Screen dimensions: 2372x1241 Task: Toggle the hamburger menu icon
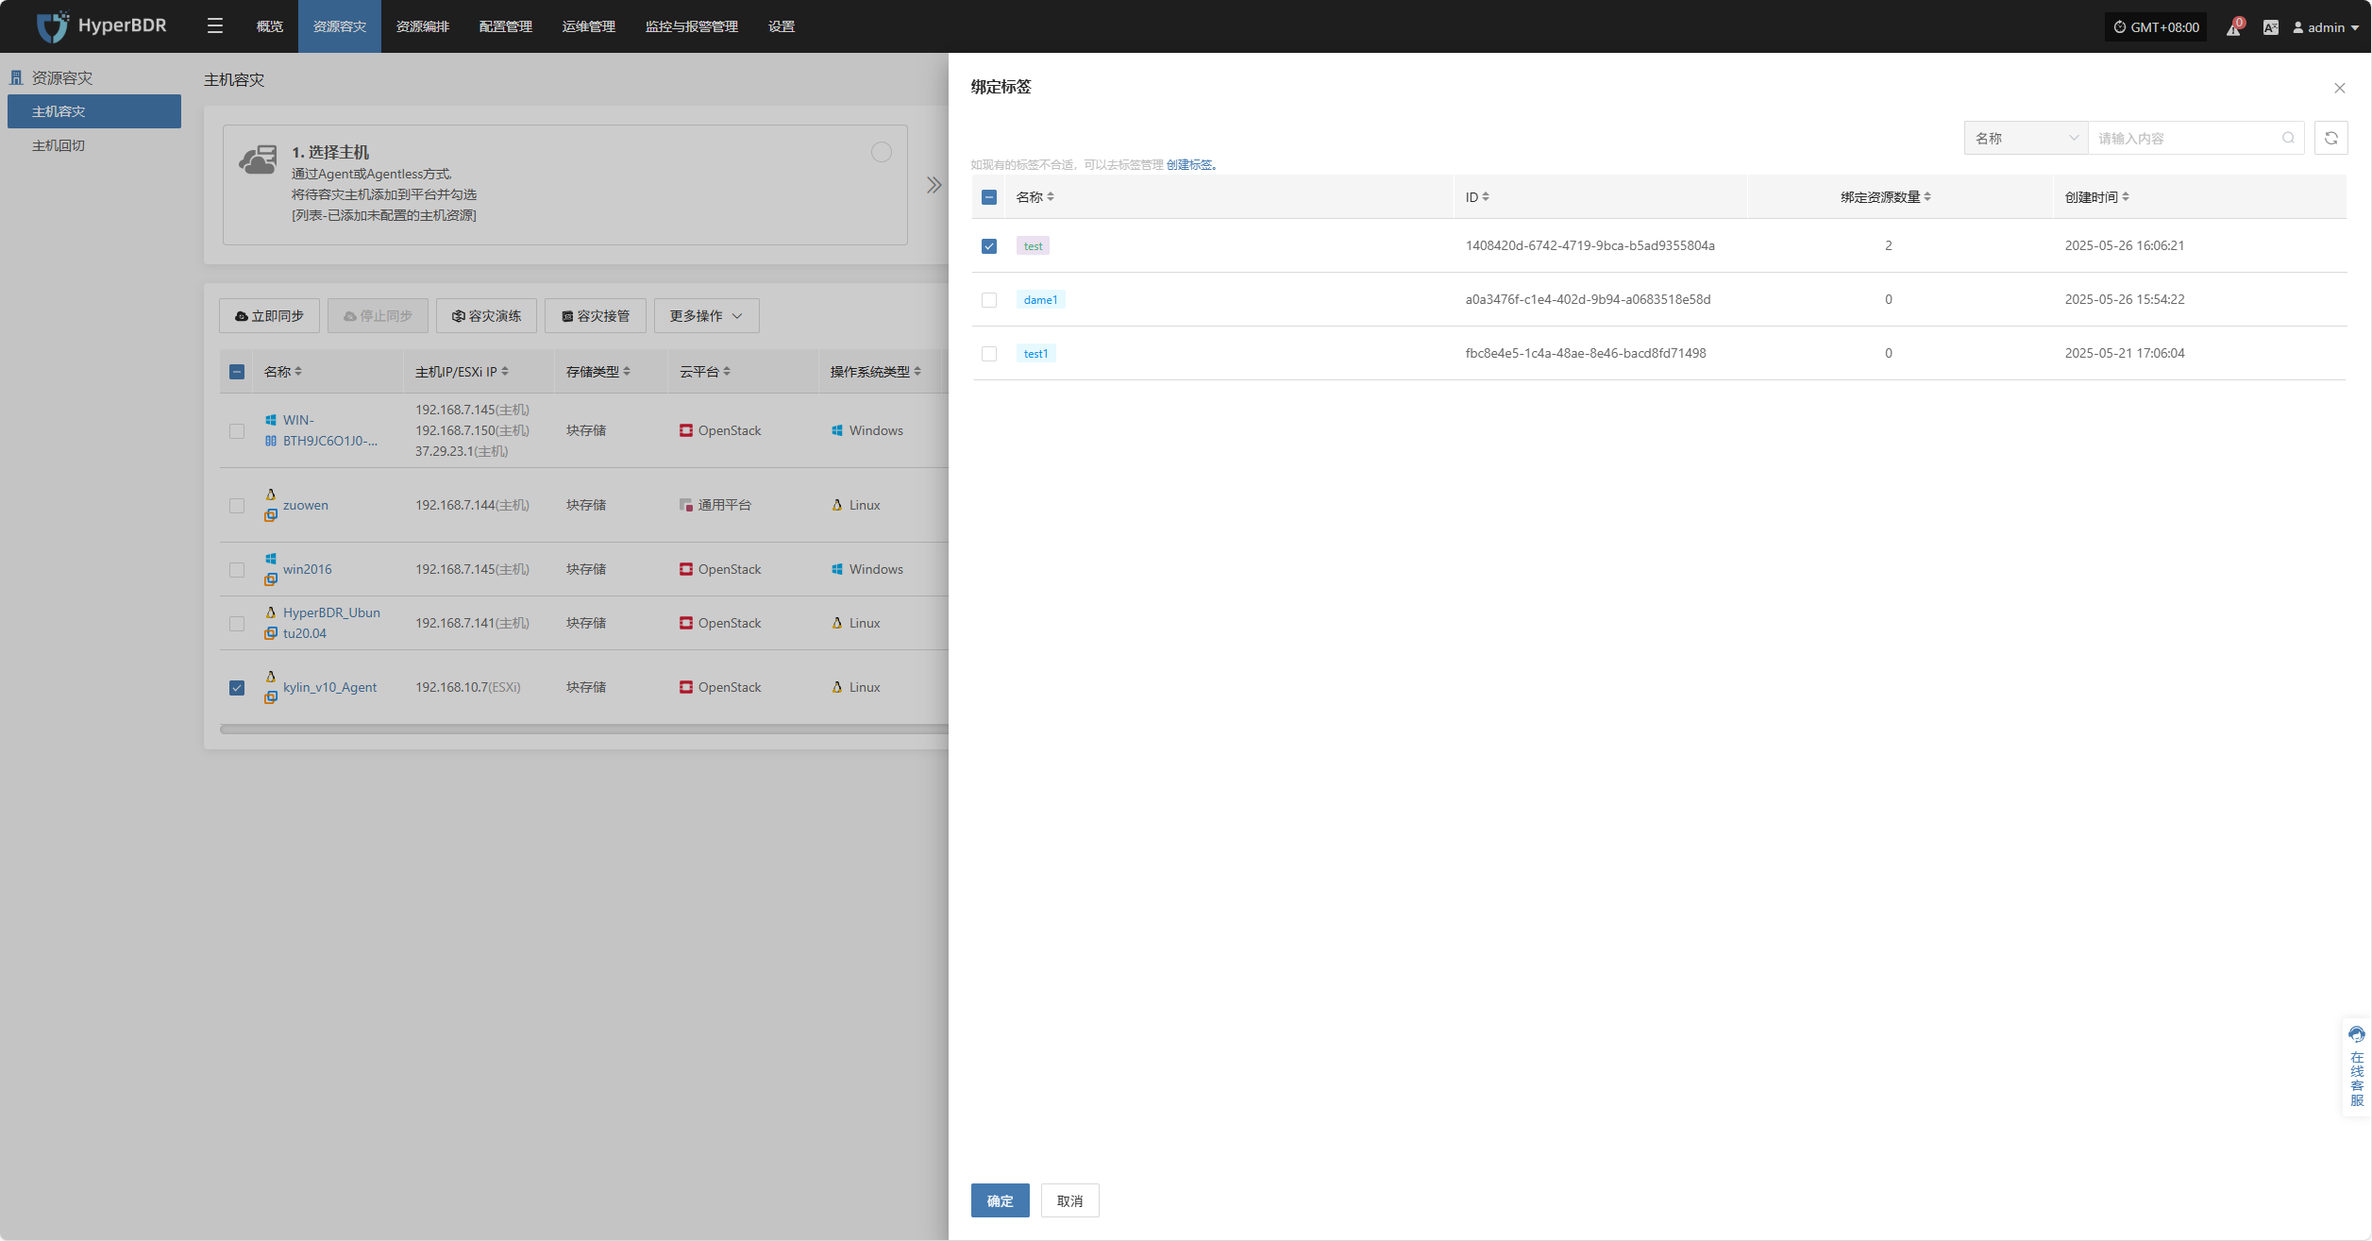click(215, 26)
